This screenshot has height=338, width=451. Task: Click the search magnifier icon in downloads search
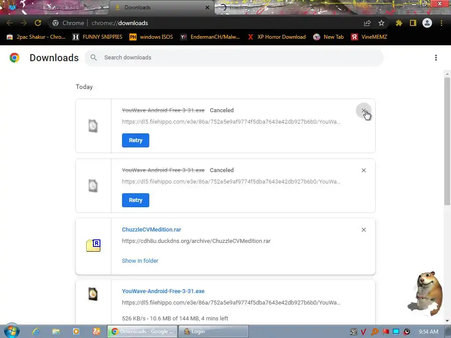93,58
